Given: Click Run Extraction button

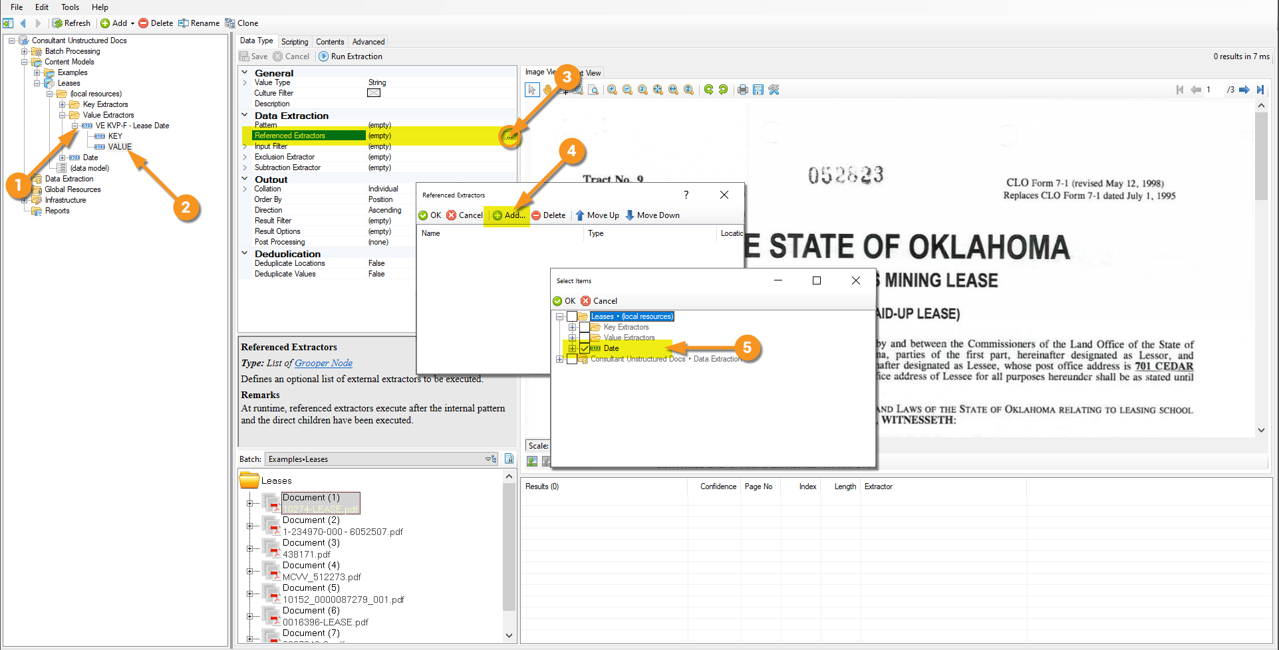Looking at the screenshot, I should [x=351, y=56].
